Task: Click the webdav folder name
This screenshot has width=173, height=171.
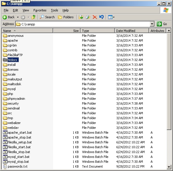Action: tap(13, 128)
